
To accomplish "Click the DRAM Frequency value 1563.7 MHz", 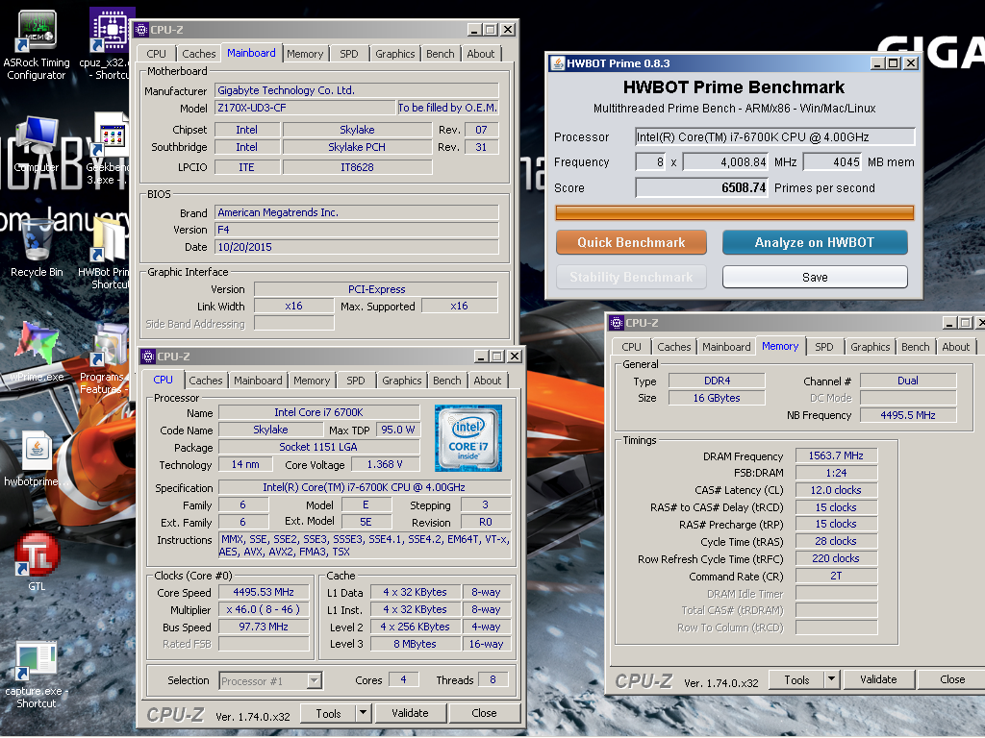I will (836, 455).
